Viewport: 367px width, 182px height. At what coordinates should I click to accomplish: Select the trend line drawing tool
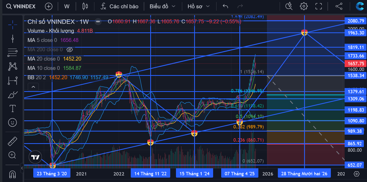pos(12,39)
